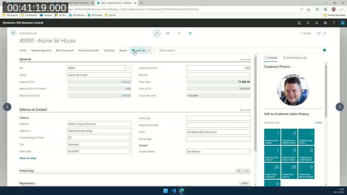Screen dimensions: 347x195
Task: Click the plus icon to create new customer
Action: pos(179,33)
